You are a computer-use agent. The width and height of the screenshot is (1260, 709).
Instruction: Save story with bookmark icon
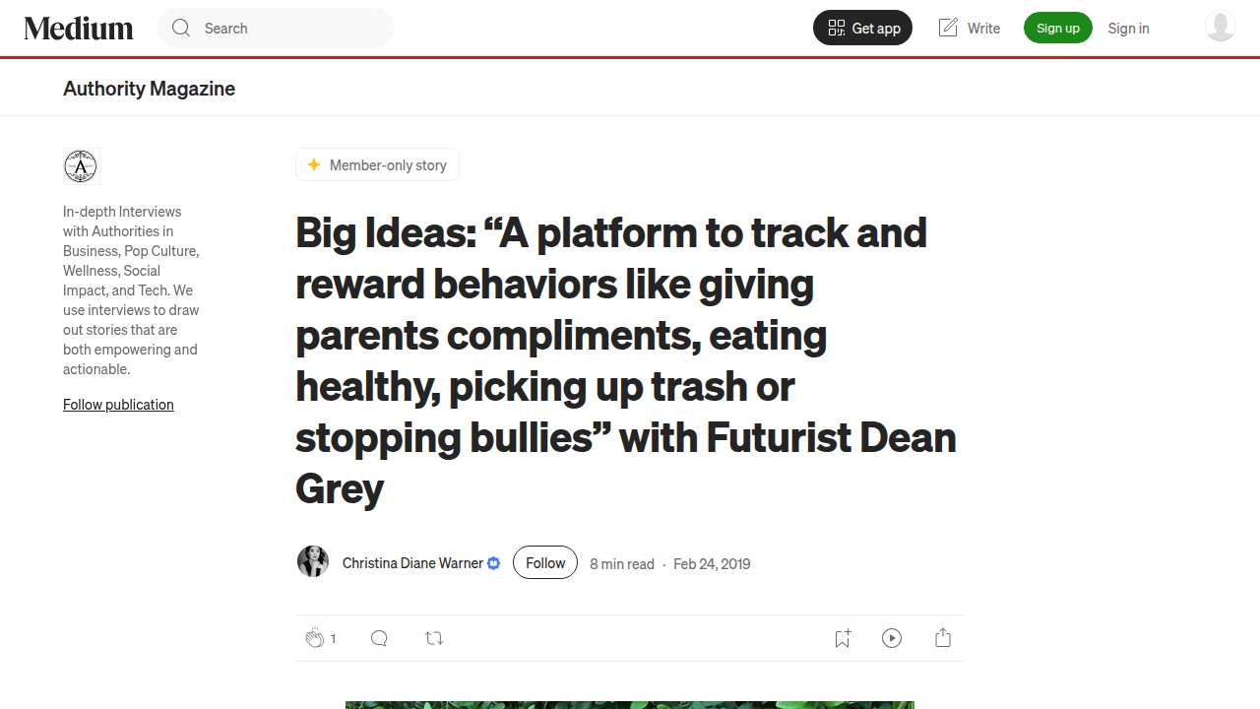(x=843, y=638)
